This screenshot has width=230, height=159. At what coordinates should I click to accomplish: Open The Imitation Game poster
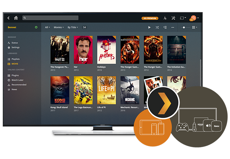[177, 50]
